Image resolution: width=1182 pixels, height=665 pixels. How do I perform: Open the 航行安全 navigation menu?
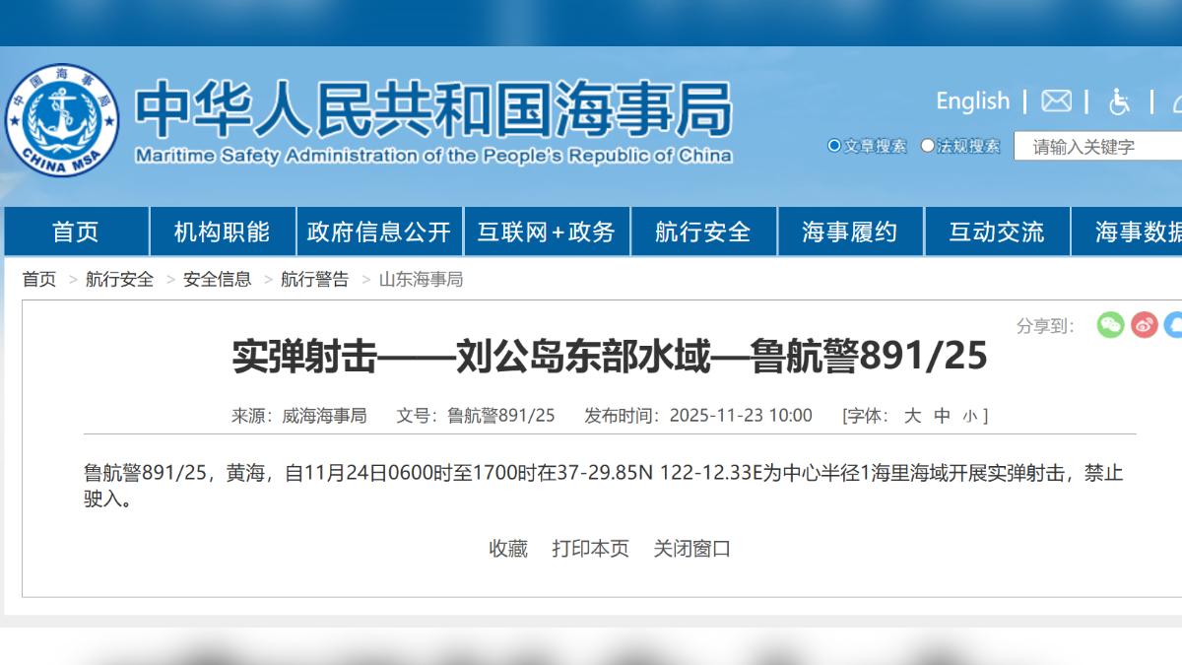(703, 233)
